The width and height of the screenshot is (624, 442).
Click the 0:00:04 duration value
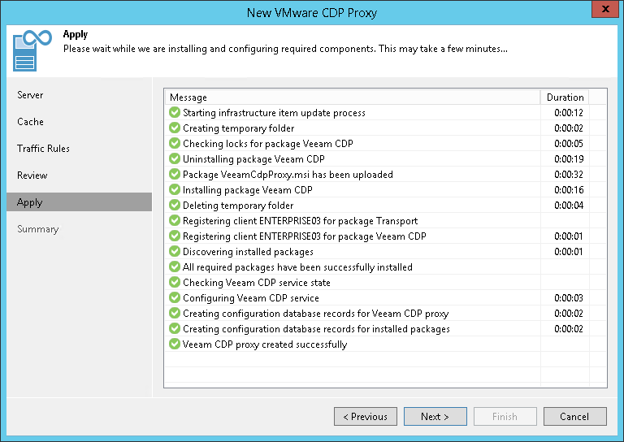(x=569, y=206)
